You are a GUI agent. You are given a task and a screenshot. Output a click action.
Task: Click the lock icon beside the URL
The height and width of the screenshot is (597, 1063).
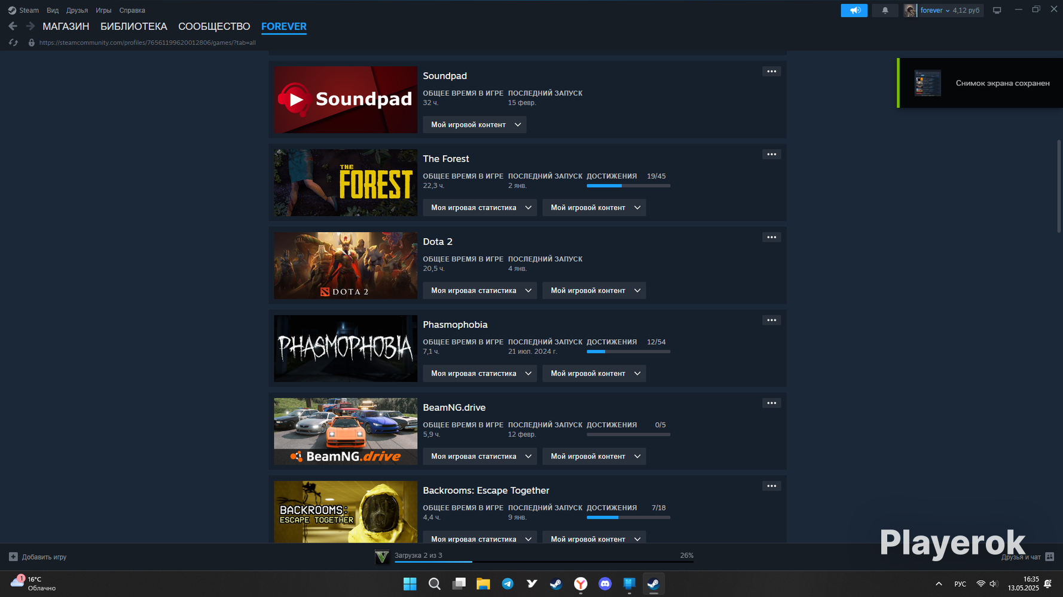pos(32,43)
